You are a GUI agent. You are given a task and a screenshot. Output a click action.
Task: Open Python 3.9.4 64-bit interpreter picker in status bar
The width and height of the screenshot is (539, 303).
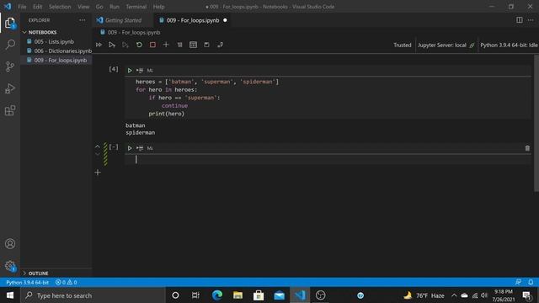tap(28, 283)
